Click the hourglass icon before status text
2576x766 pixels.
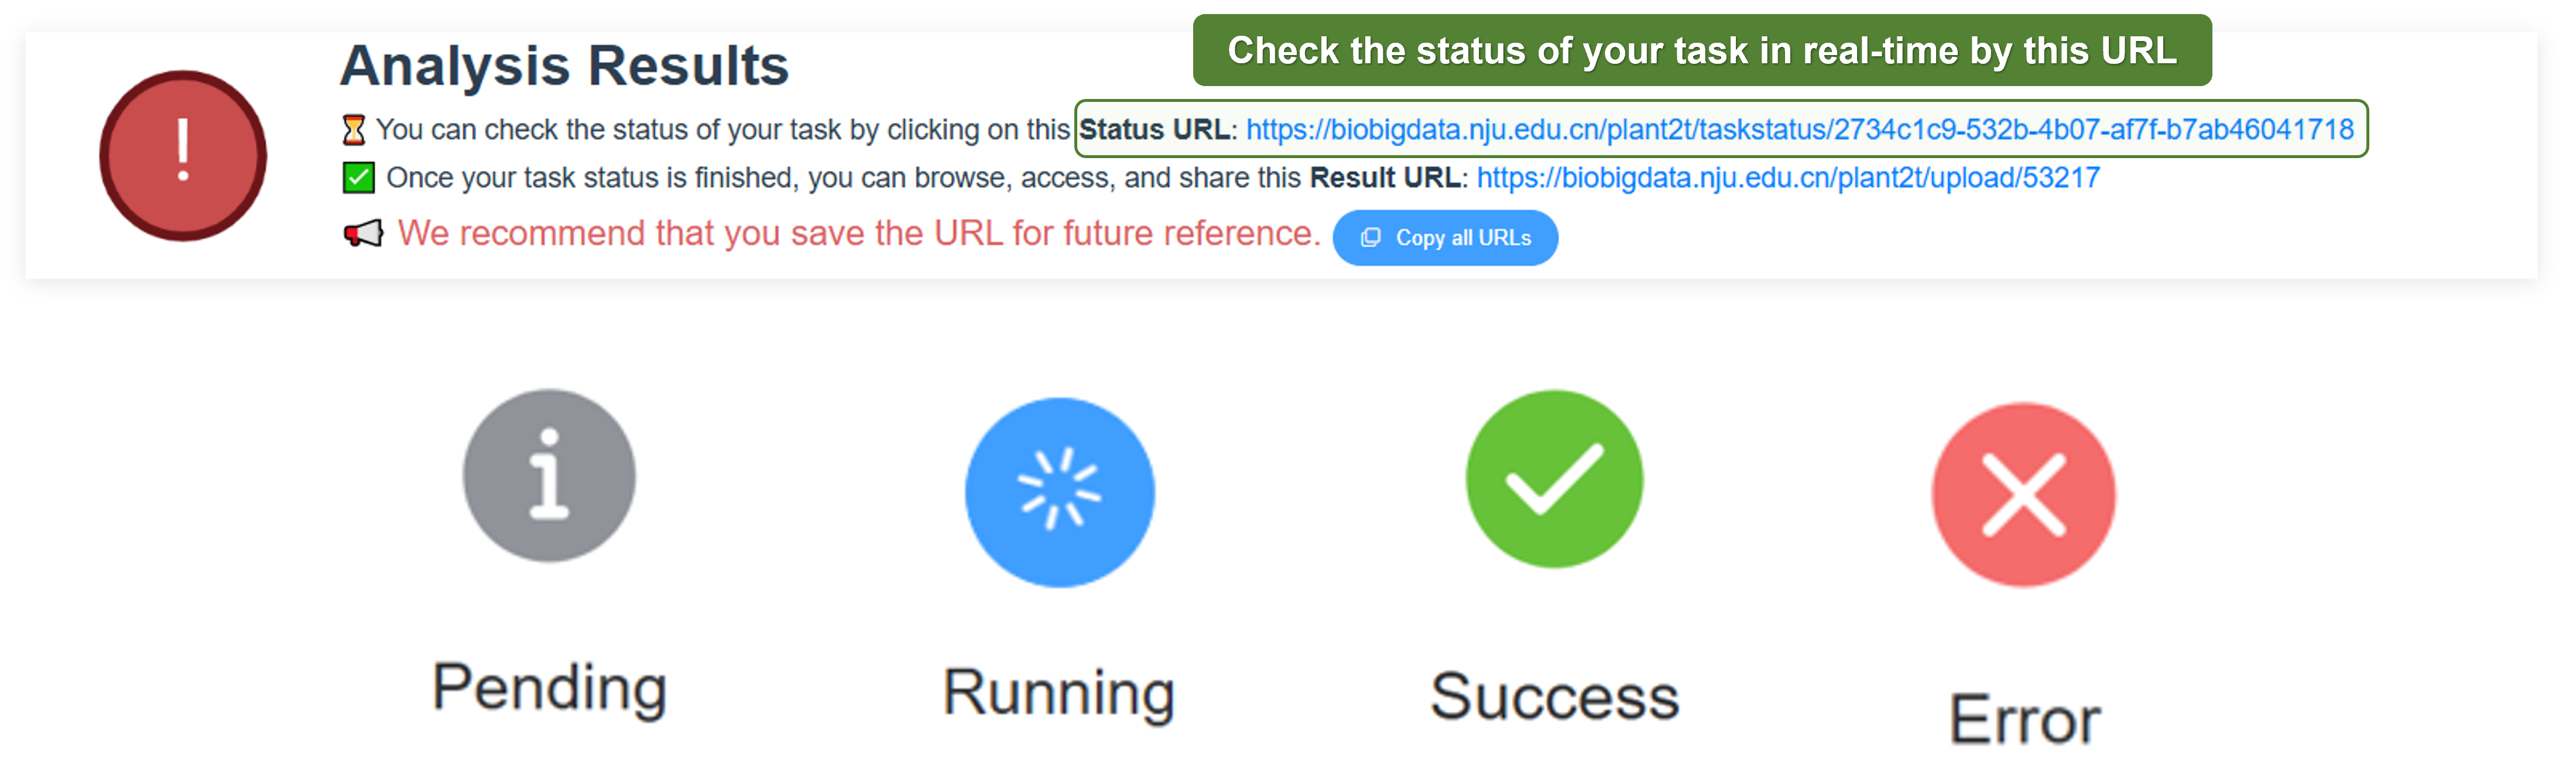(x=354, y=130)
